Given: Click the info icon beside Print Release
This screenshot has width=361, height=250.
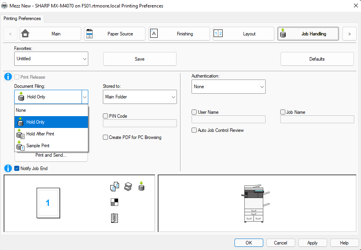Looking at the screenshot, I should click(x=8, y=77).
